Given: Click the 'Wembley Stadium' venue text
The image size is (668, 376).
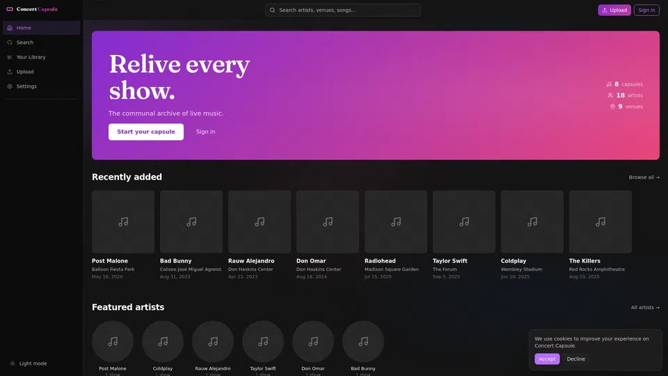Looking at the screenshot, I should (521, 269).
